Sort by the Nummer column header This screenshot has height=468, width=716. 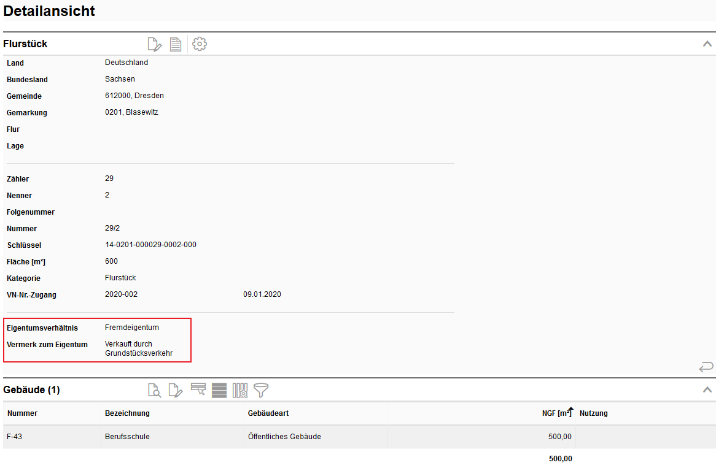[22, 413]
